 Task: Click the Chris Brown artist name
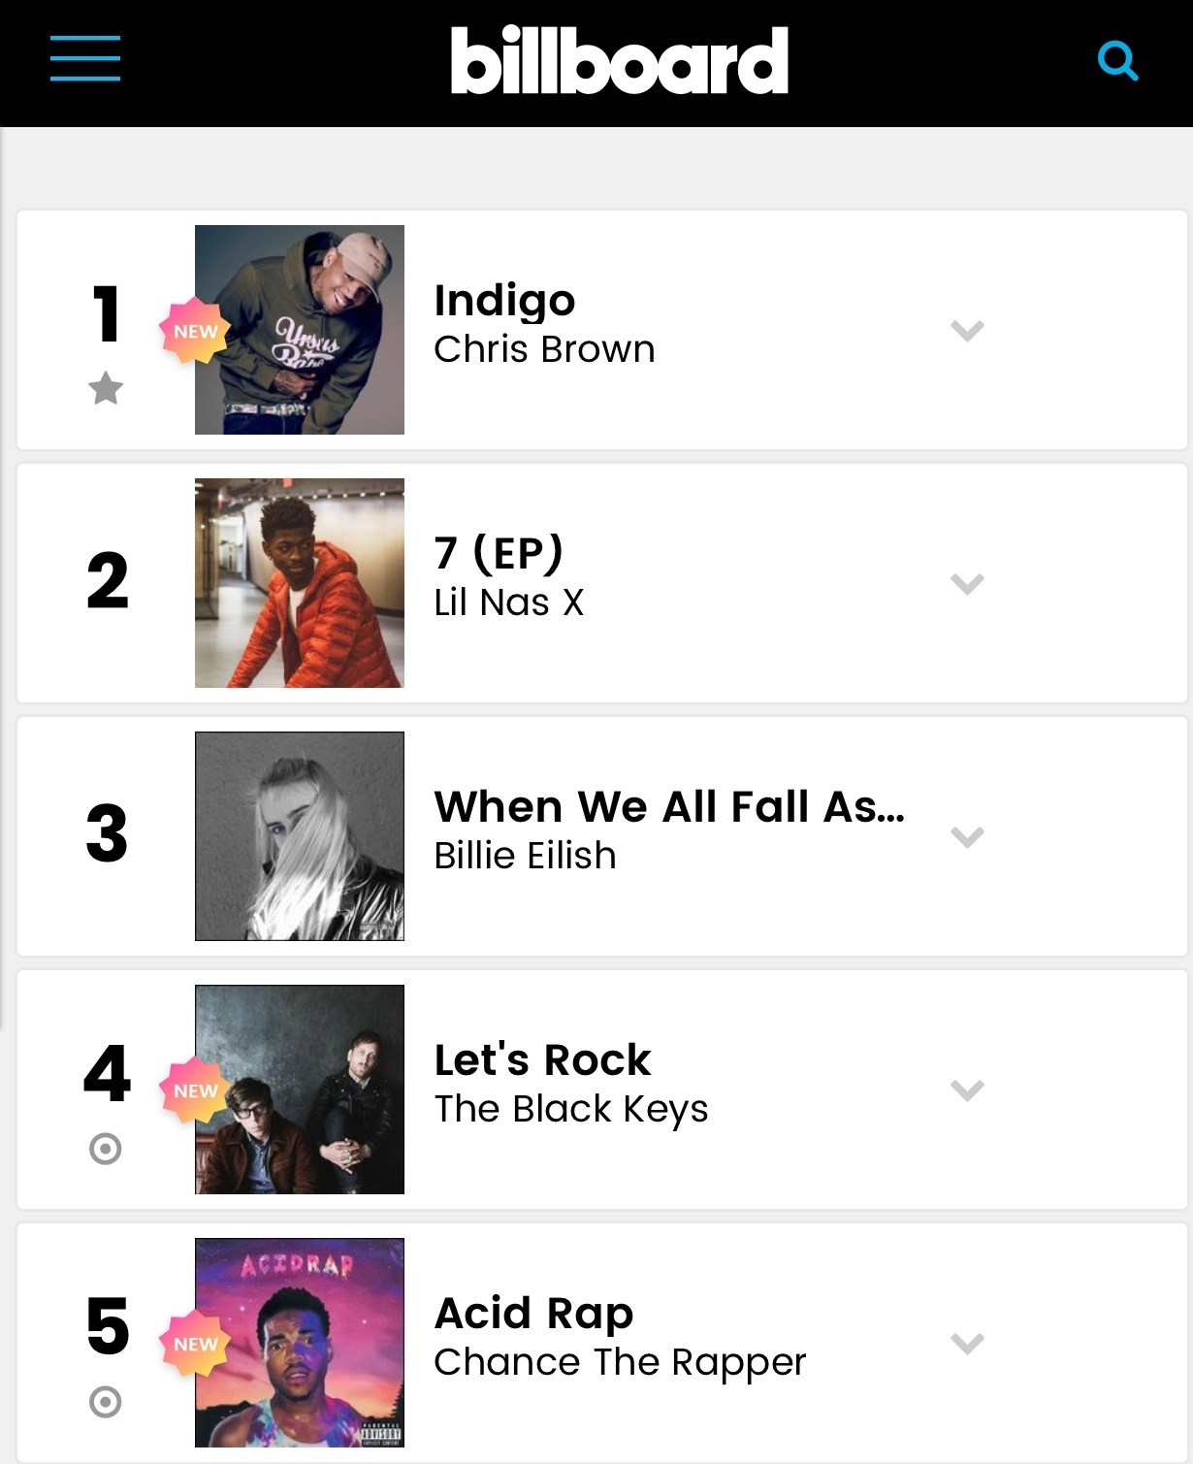click(x=544, y=349)
